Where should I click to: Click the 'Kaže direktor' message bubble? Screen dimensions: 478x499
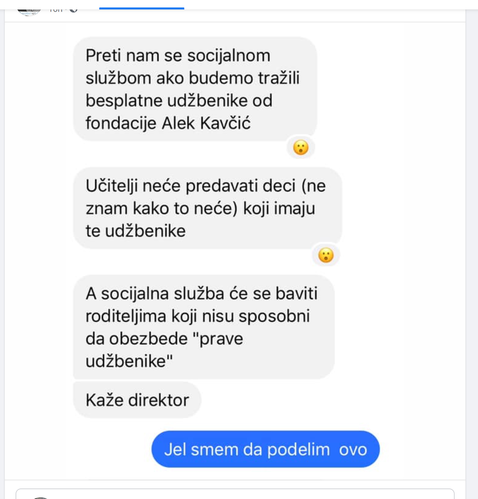[x=137, y=400]
